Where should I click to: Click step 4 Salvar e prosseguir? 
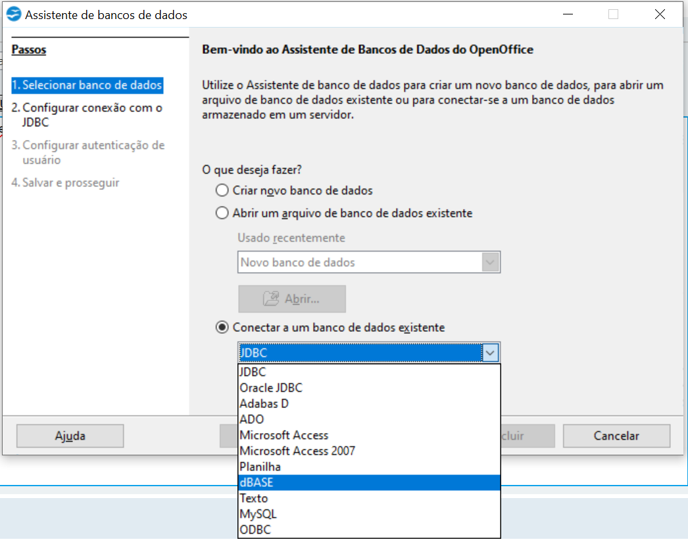click(x=65, y=183)
